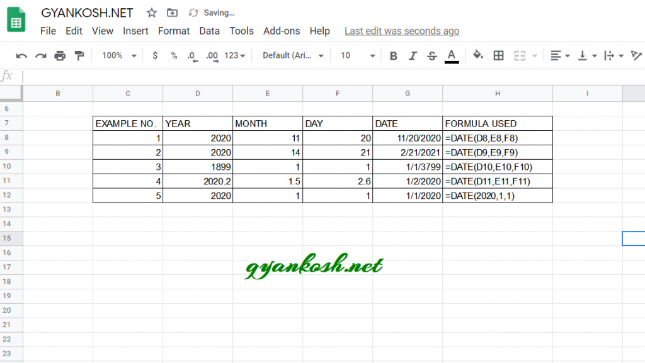Viewport: 645px width, 363px height.
Task: Open the Borders tool
Action: 498,55
